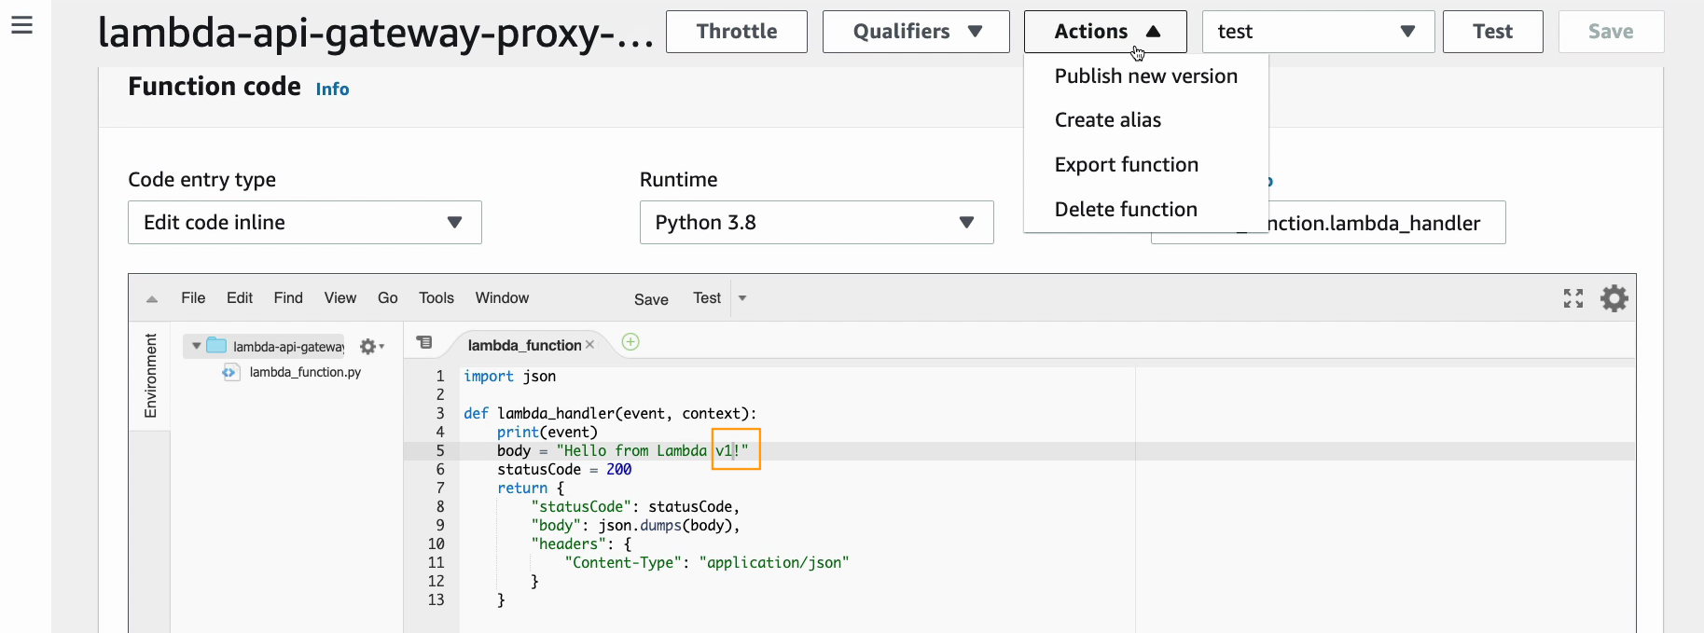Open the hamburger navigation menu
1704x633 pixels.
21,25
